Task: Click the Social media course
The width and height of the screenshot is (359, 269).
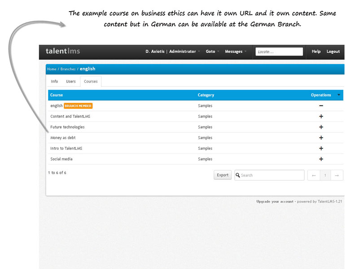Action: click(61, 159)
